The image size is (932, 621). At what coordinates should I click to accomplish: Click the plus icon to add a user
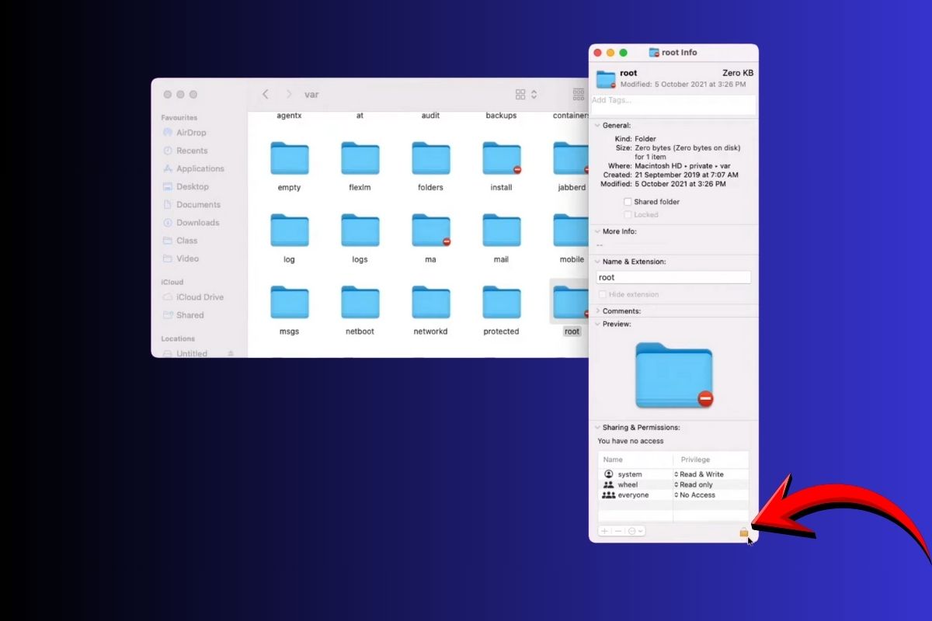(604, 531)
